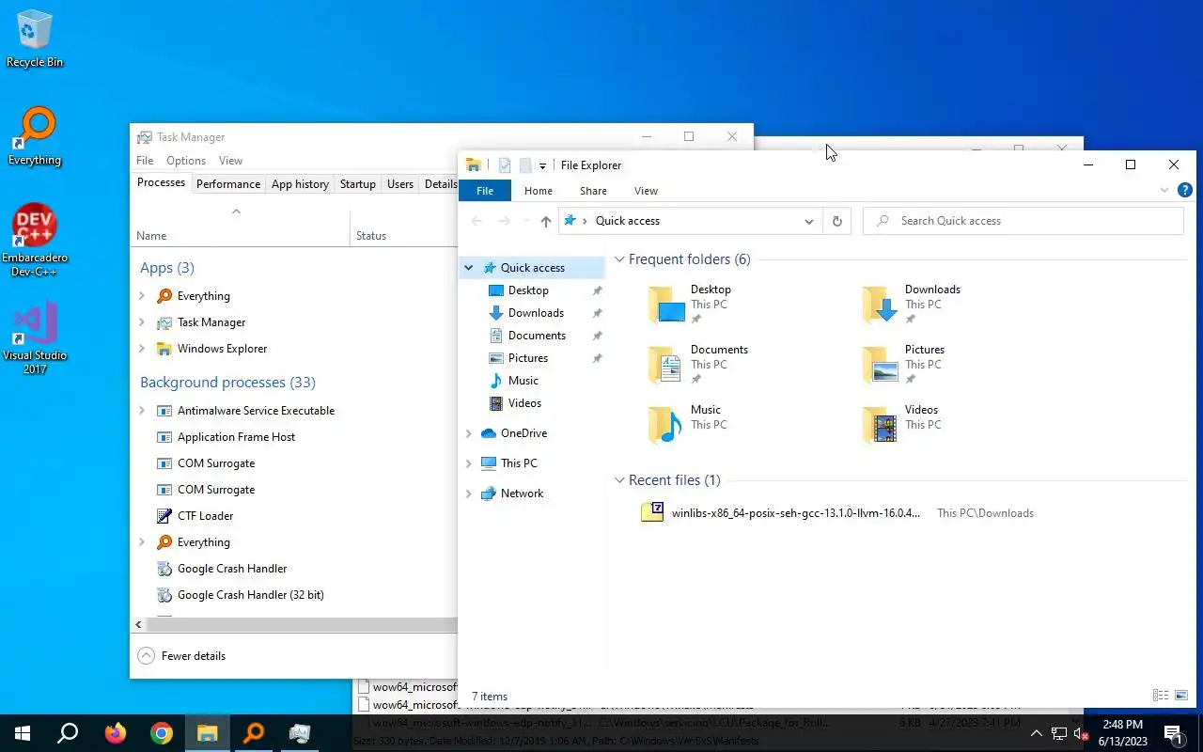Screen dimensions: 1203x752
Task: Switch to Task Manager taskbar button
Action: tap(300, 733)
